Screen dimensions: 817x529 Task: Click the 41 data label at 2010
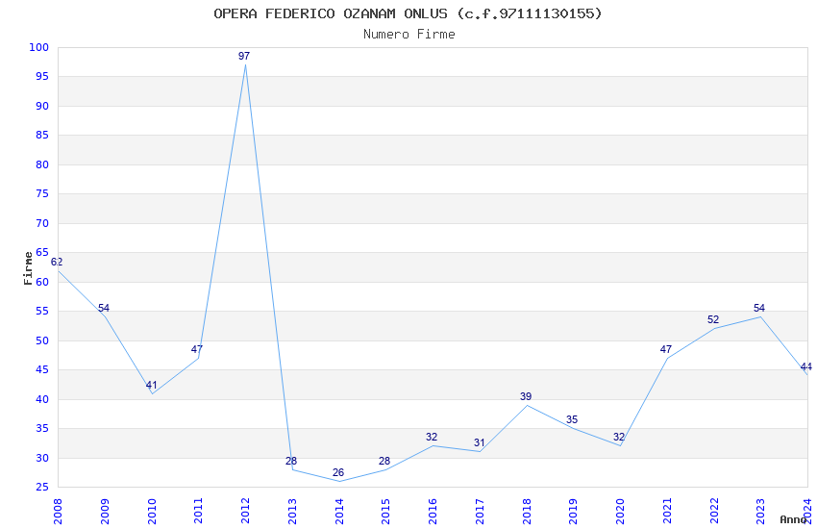pos(151,385)
